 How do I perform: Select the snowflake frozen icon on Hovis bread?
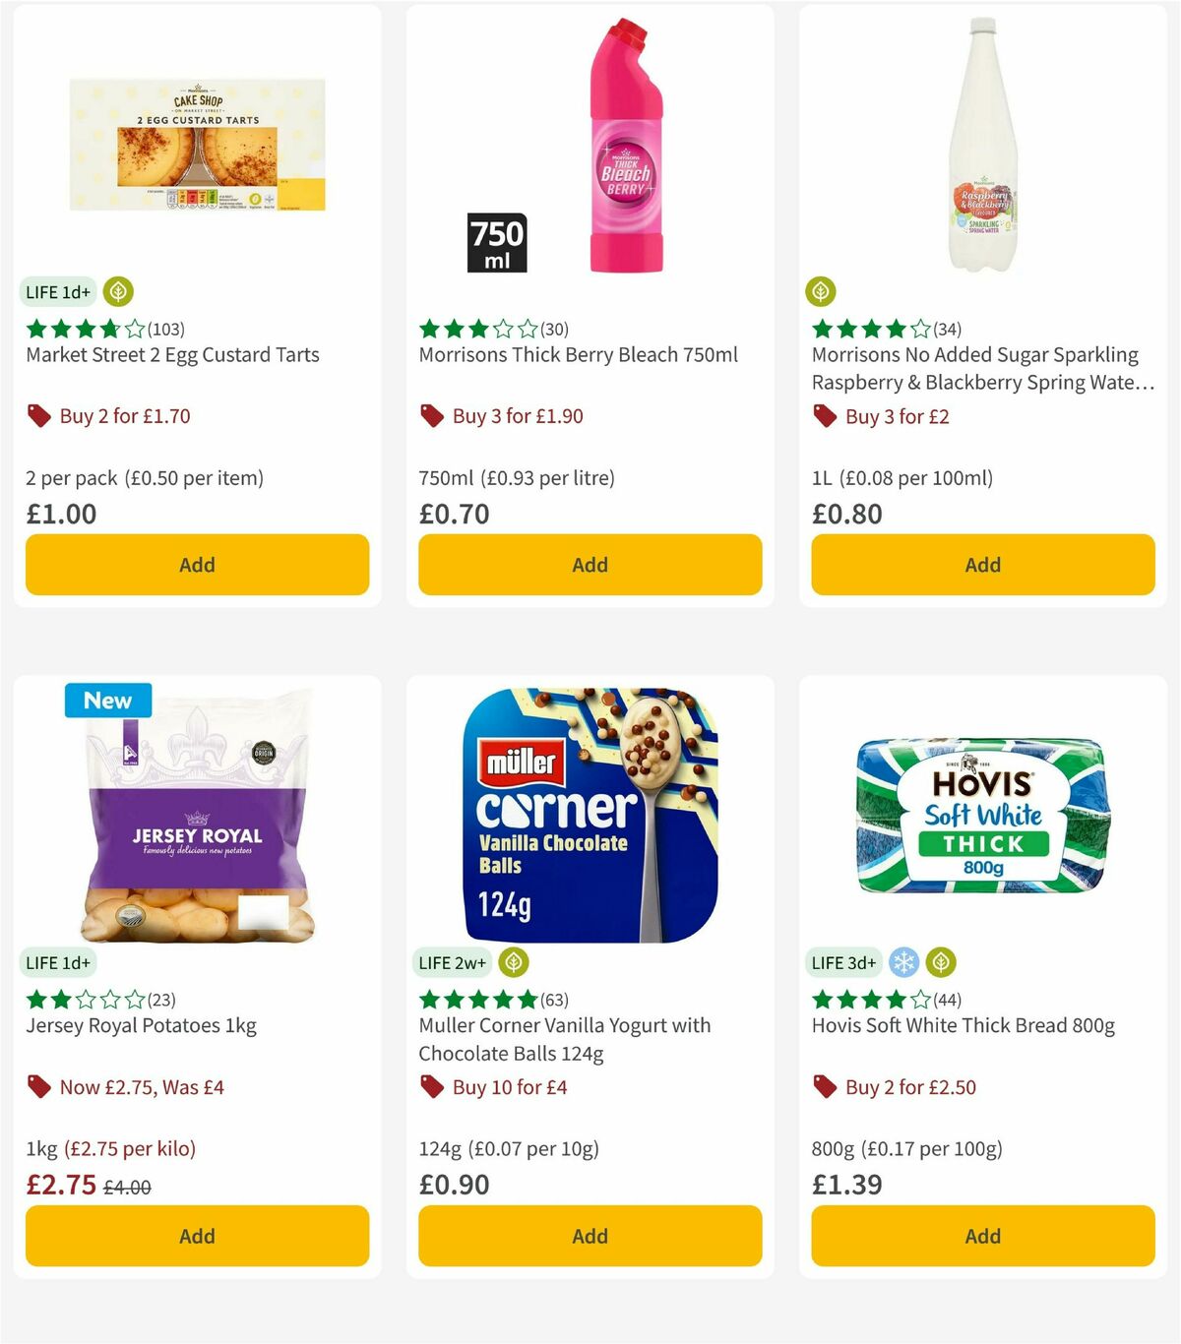point(904,962)
